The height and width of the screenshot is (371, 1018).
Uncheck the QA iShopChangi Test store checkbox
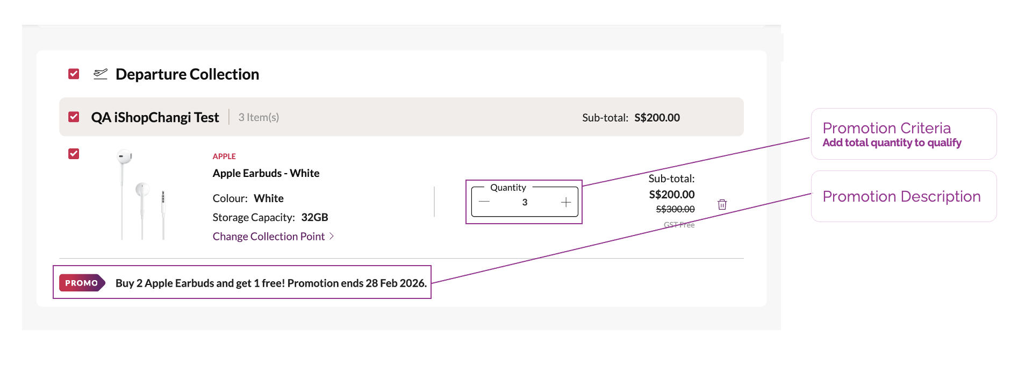[74, 117]
